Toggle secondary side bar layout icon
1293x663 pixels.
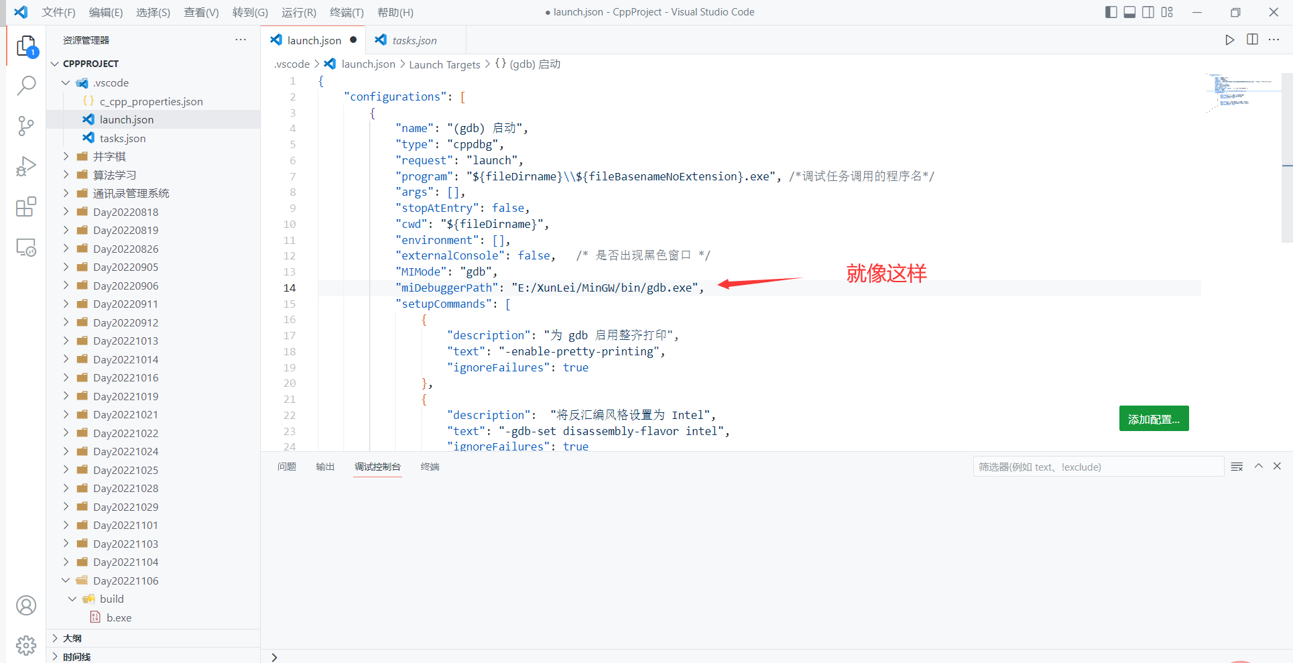pyautogui.click(x=1148, y=12)
